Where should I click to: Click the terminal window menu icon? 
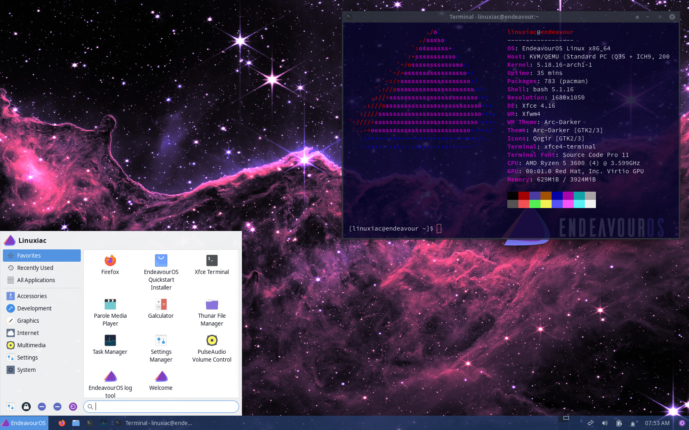[349, 17]
